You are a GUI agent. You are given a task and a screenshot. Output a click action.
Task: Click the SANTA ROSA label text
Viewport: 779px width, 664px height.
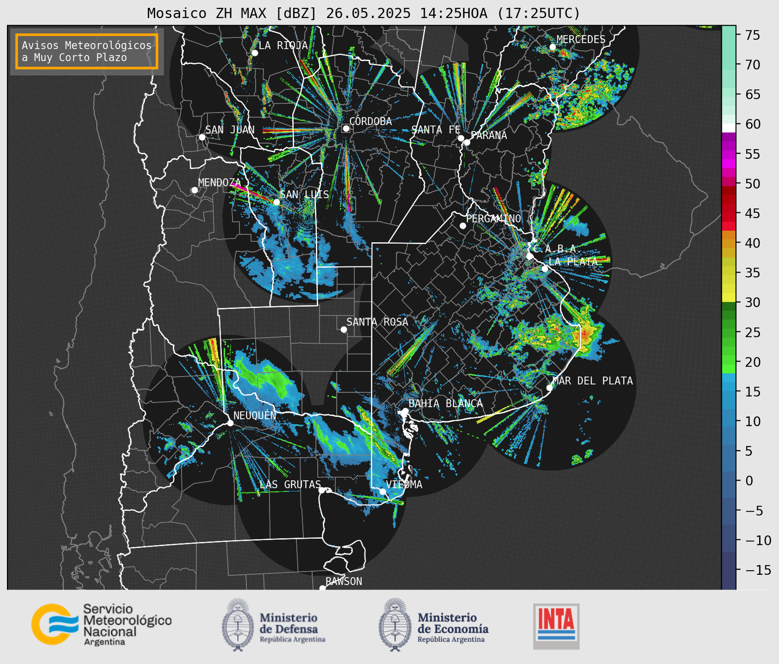[377, 322]
